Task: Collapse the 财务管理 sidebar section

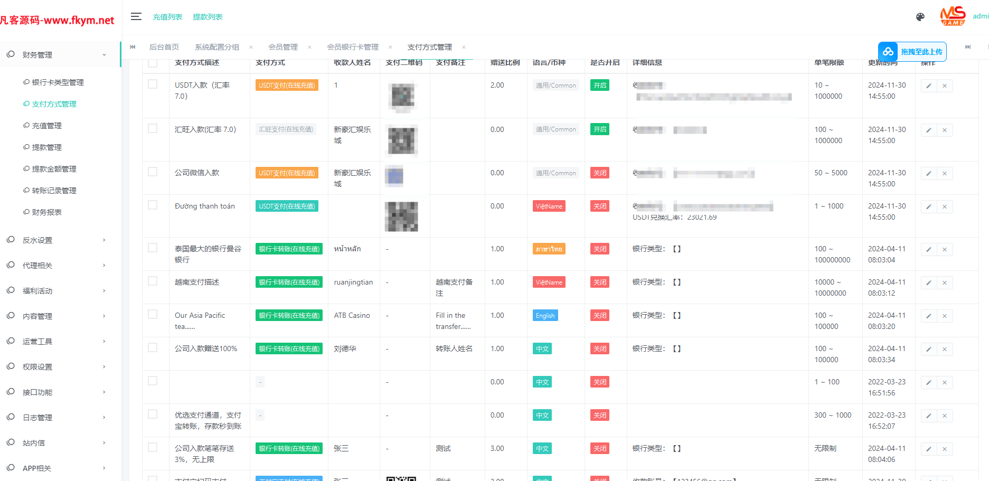Action: [x=37, y=54]
